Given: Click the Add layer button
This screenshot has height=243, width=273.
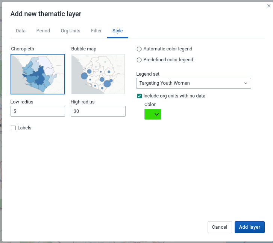Looking at the screenshot, I should 250,227.
